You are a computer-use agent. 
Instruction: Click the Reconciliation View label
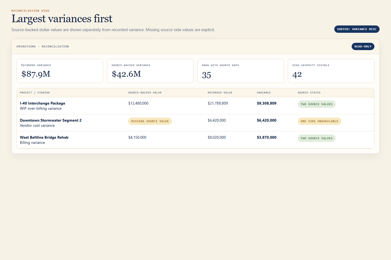point(30,11)
